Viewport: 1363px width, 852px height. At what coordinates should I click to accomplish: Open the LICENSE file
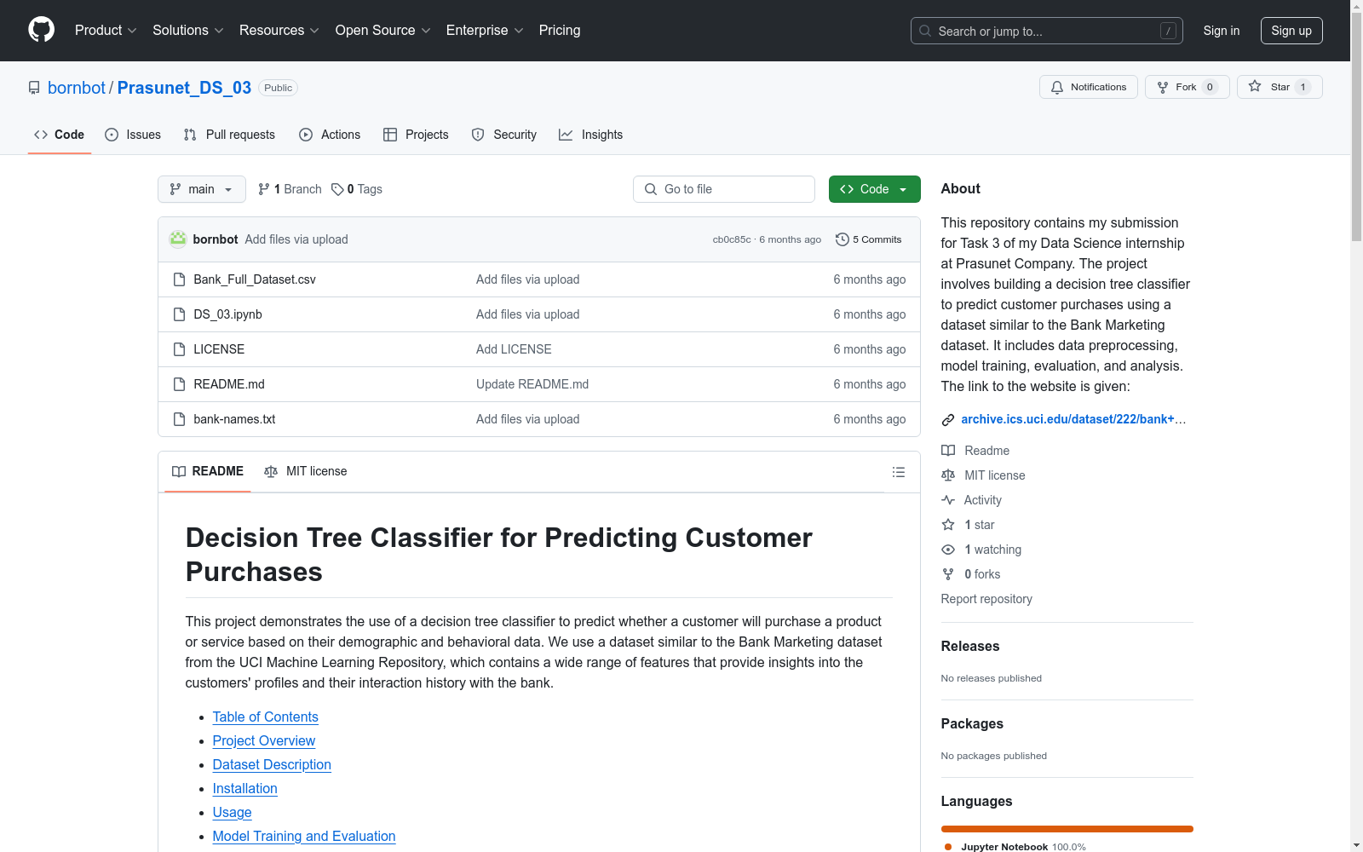[219, 349]
